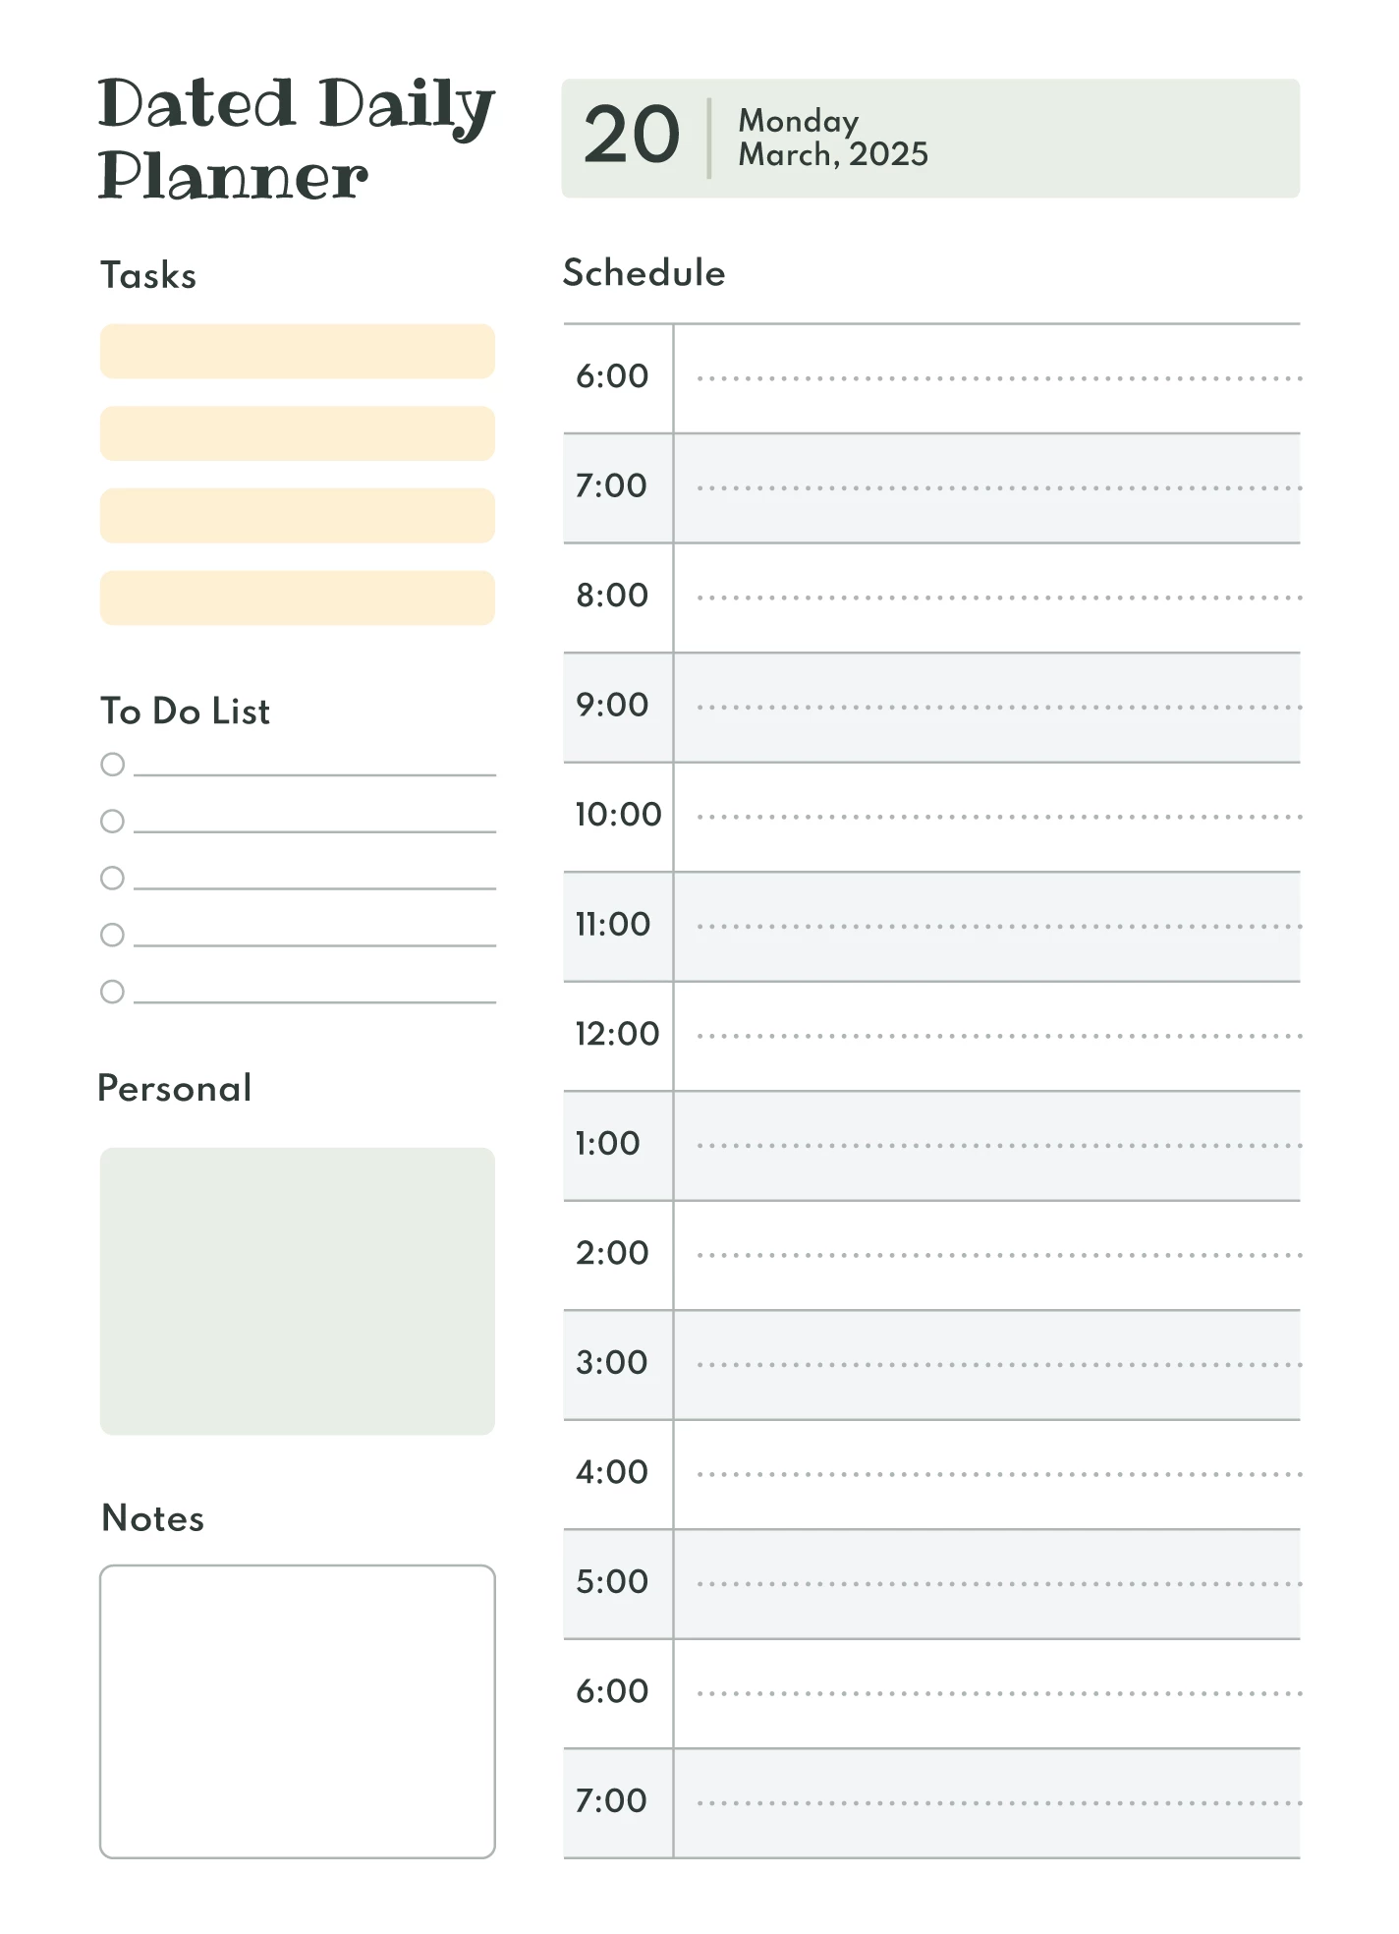
Task: Click the 10:00 time label
Action: point(618,815)
